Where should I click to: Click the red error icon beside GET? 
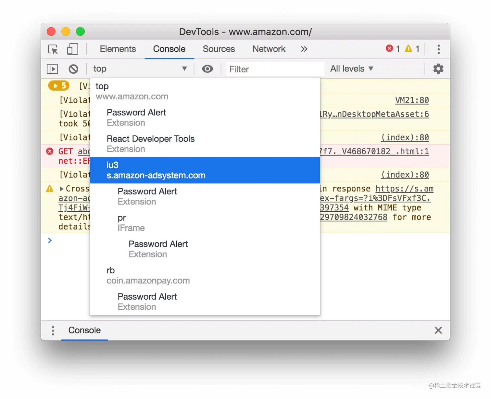tap(50, 151)
